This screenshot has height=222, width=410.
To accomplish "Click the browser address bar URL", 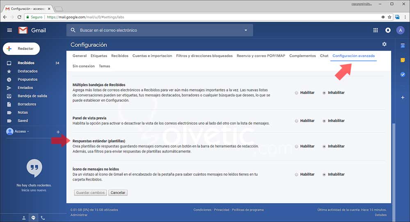I will (x=86, y=17).
